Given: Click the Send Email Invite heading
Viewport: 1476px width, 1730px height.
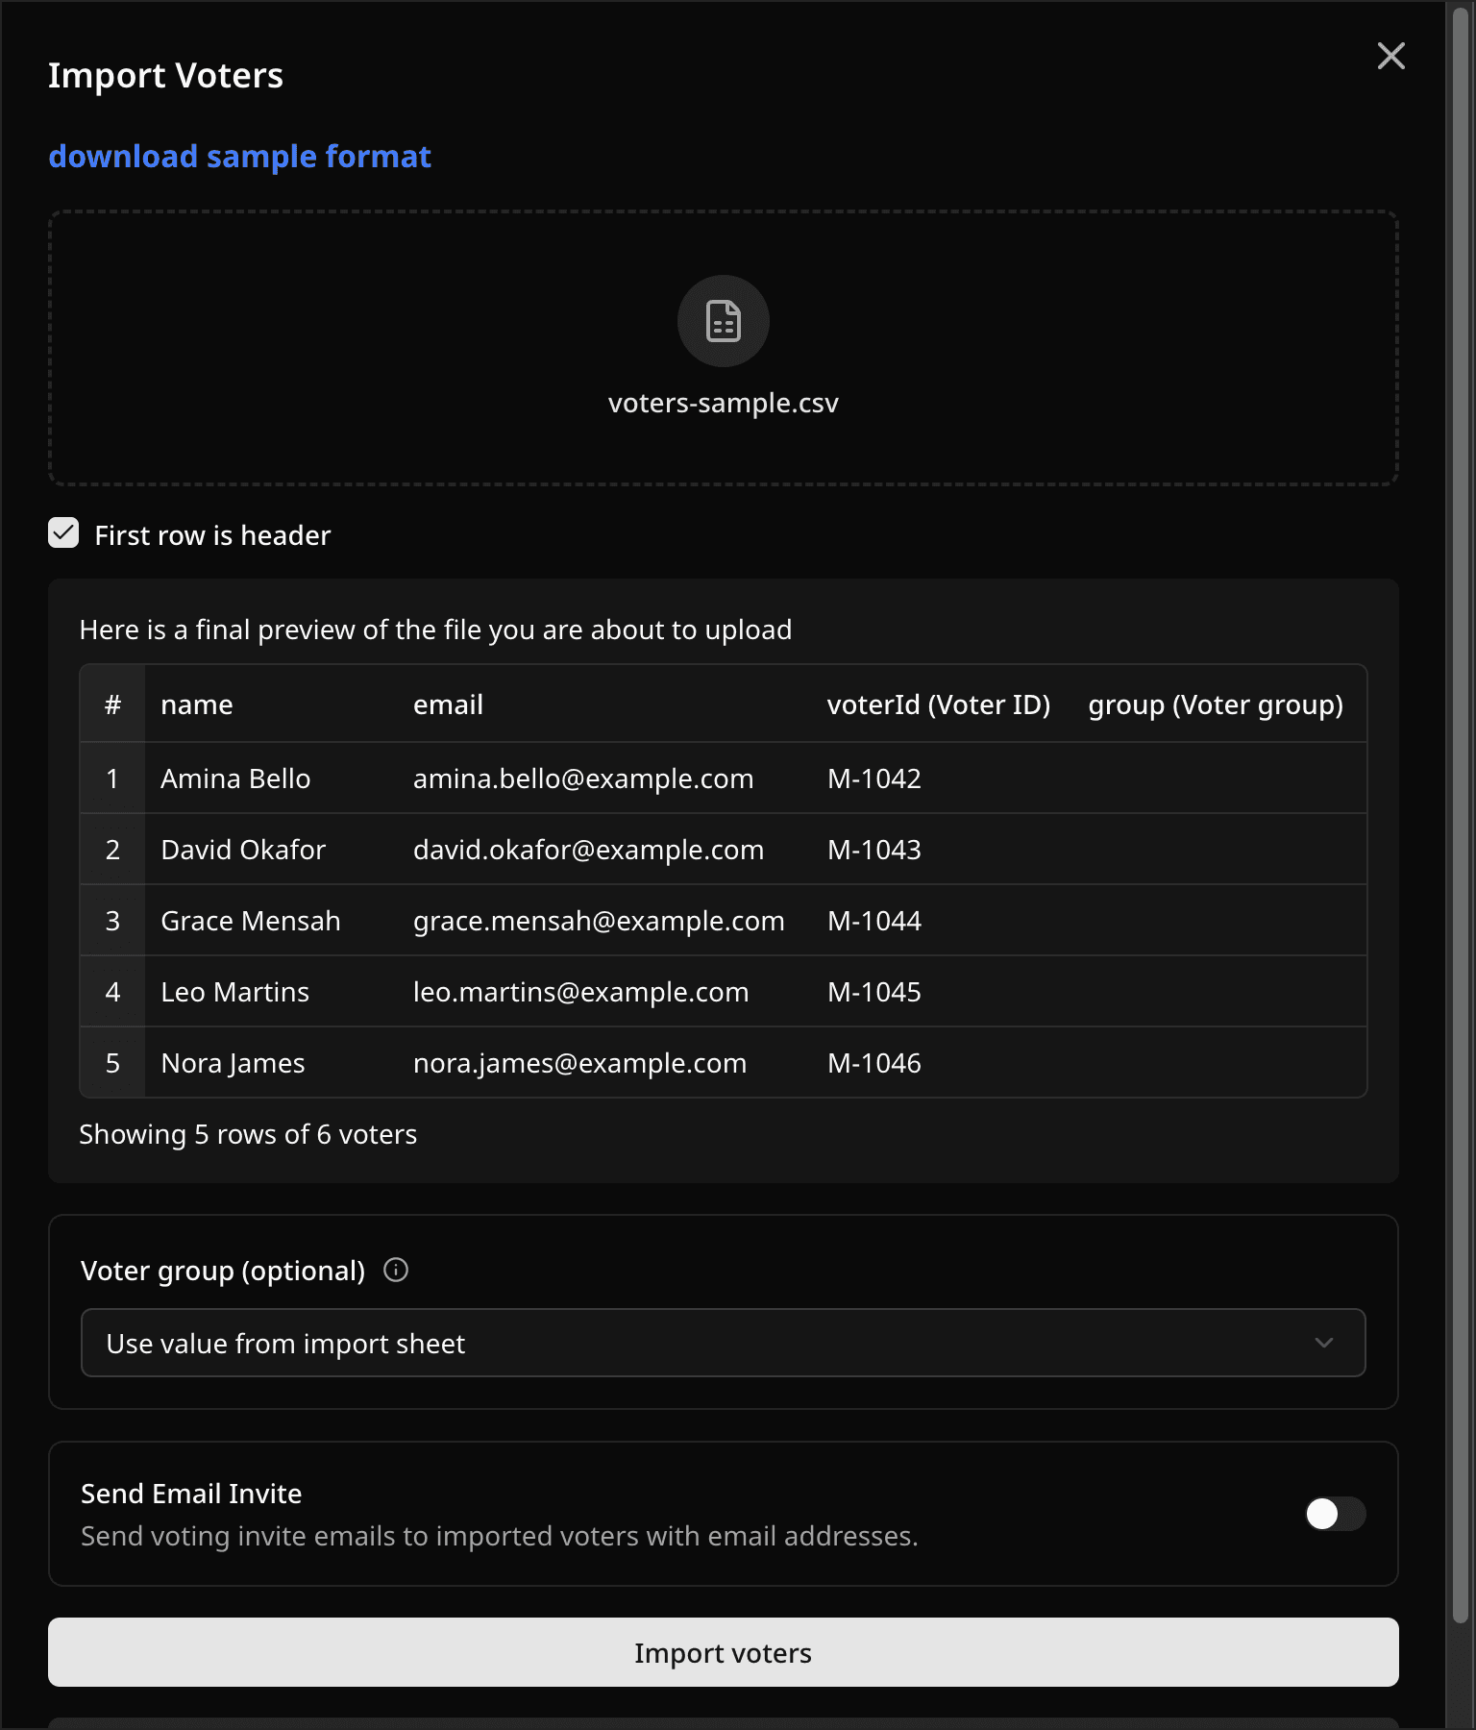Looking at the screenshot, I should (x=191, y=1494).
